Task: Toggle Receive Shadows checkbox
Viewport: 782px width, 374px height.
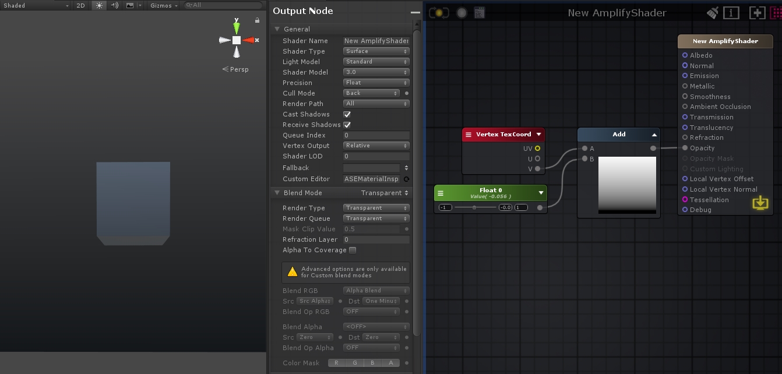Action: click(347, 125)
